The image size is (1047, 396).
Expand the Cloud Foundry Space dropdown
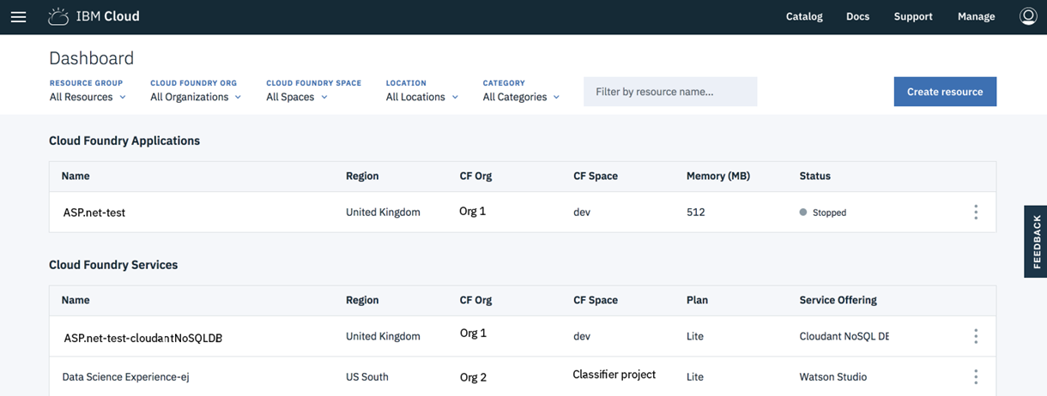click(x=297, y=97)
